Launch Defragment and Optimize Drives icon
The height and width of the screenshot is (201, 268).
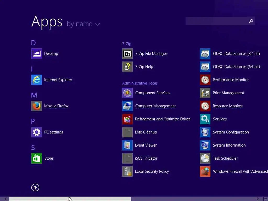point(127,119)
